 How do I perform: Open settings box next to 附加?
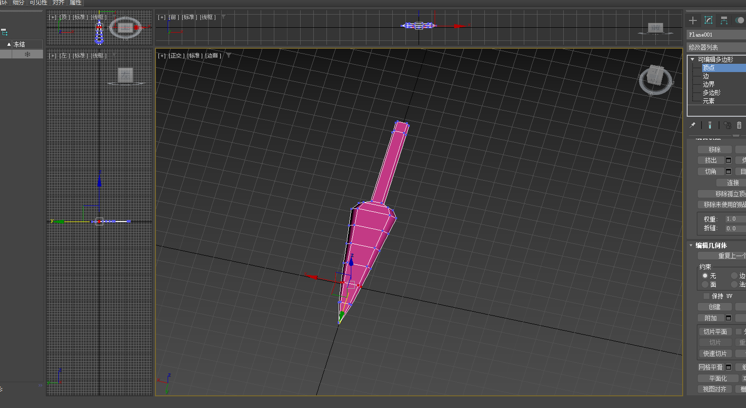point(728,318)
